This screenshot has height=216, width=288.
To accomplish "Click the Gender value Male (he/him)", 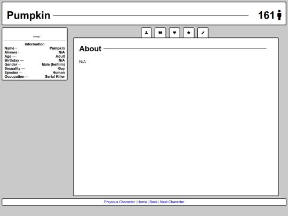I will tap(53, 65).
